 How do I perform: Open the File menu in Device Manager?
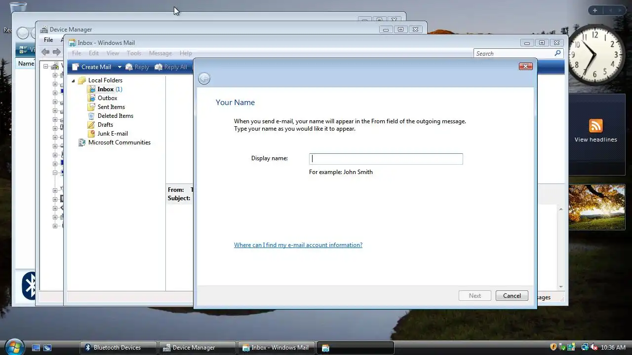tap(48, 40)
